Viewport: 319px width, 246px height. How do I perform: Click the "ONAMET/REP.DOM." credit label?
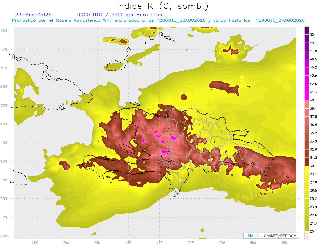coord(280,236)
